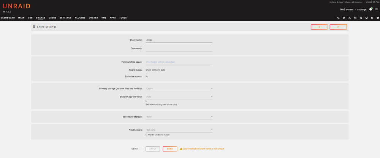Click the 'Share contains data' status text
The width and height of the screenshot is (380, 158).
point(155,70)
